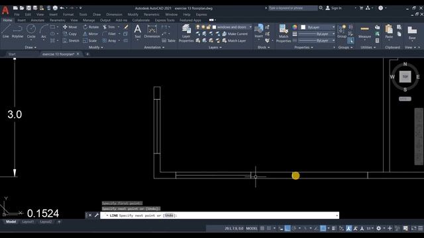Click Sign In link
Viewport: 424px width, 238px height.
(x=333, y=8)
